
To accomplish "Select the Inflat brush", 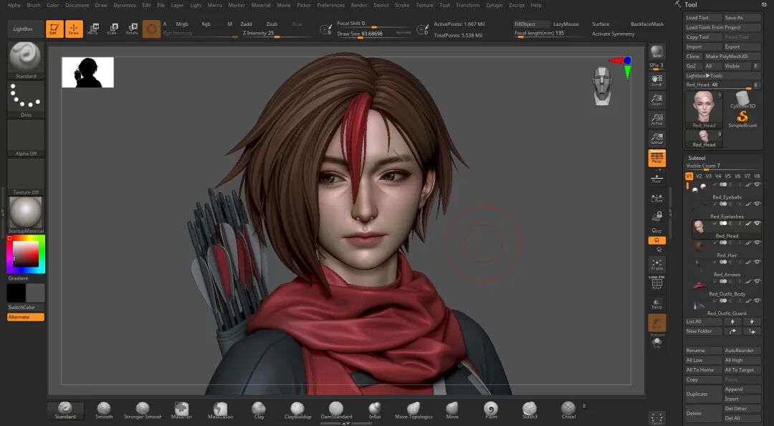I will coord(375,410).
